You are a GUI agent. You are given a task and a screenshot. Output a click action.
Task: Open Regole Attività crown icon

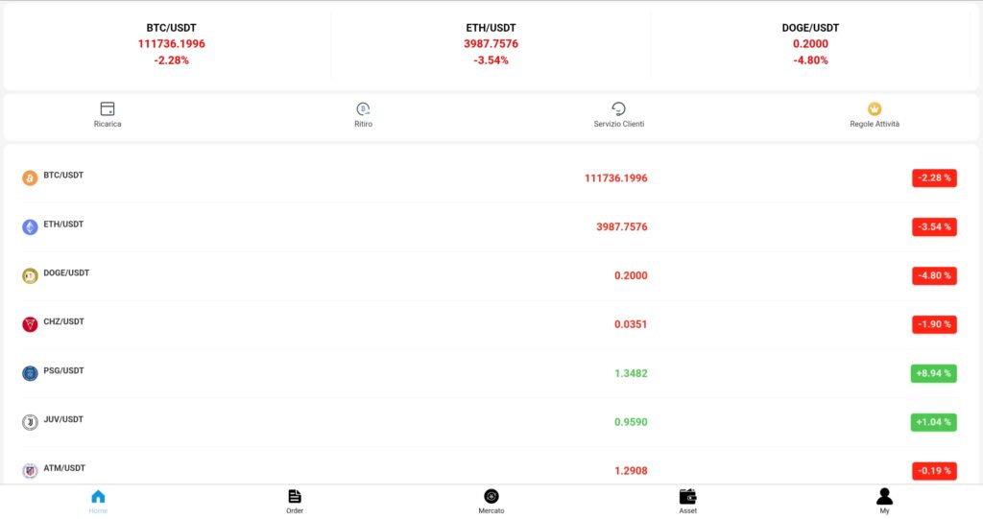click(875, 109)
